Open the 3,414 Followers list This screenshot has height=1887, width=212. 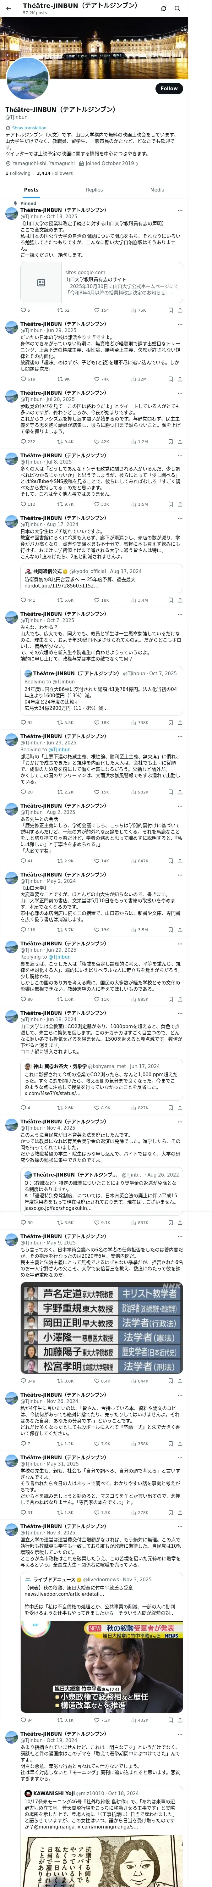tap(54, 174)
